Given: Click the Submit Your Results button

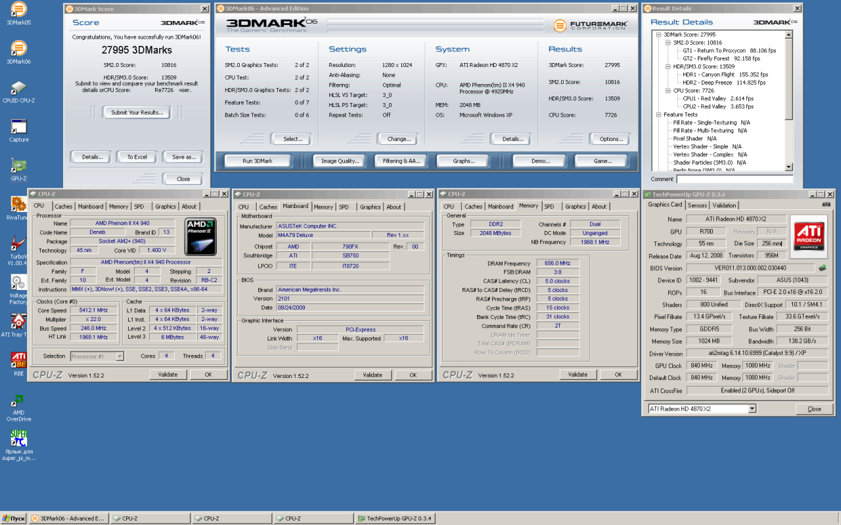Looking at the screenshot, I should (137, 113).
